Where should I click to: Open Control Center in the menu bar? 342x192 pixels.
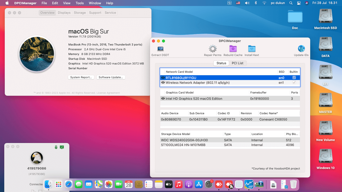(x=299, y=3)
